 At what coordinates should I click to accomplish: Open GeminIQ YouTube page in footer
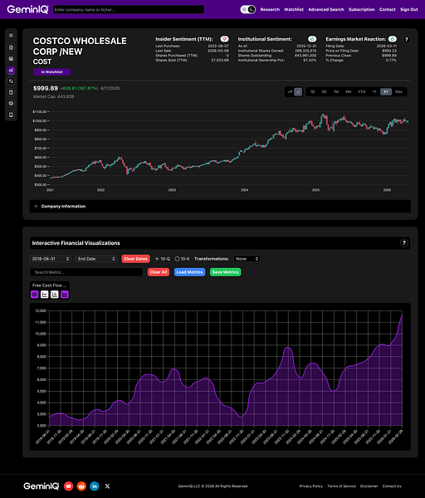point(69,486)
